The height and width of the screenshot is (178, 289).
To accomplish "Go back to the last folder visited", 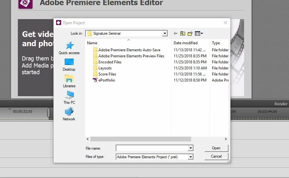I will coord(176,33).
